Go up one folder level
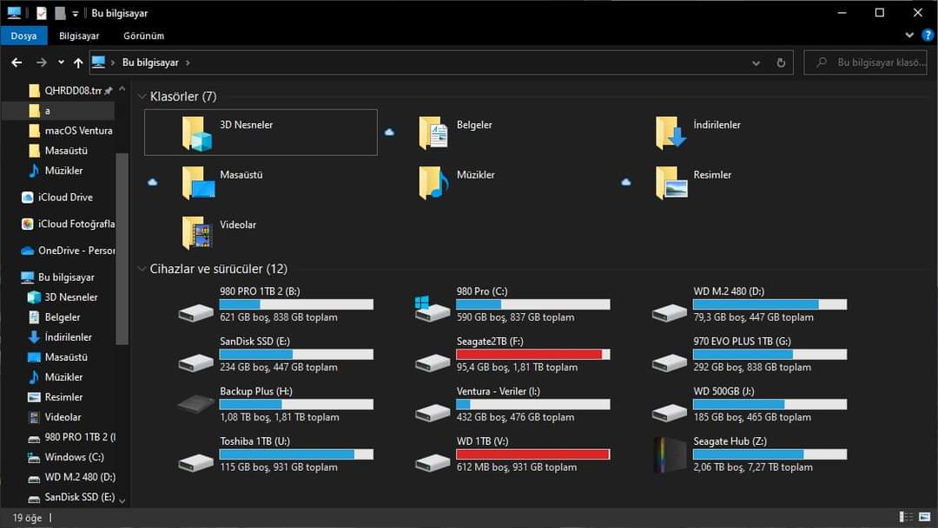This screenshot has width=938, height=528. [x=78, y=62]
